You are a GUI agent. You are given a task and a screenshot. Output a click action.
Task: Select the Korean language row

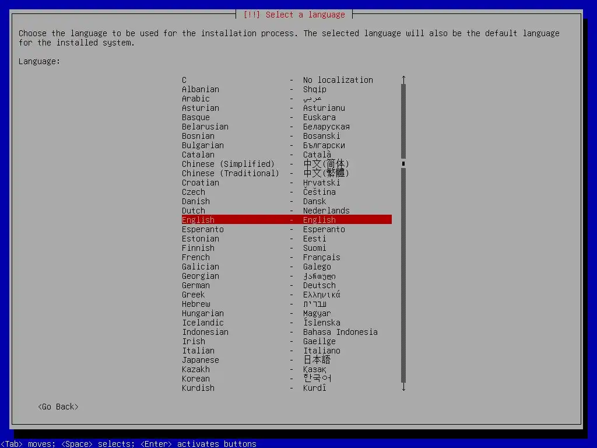click(x=287, y=379)
